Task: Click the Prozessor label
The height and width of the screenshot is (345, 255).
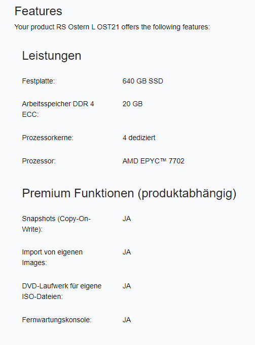Action: click(x=39, y=161)
